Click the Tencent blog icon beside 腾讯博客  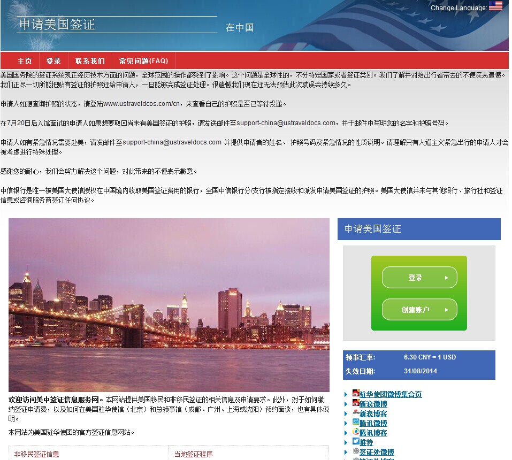[356, 432]
